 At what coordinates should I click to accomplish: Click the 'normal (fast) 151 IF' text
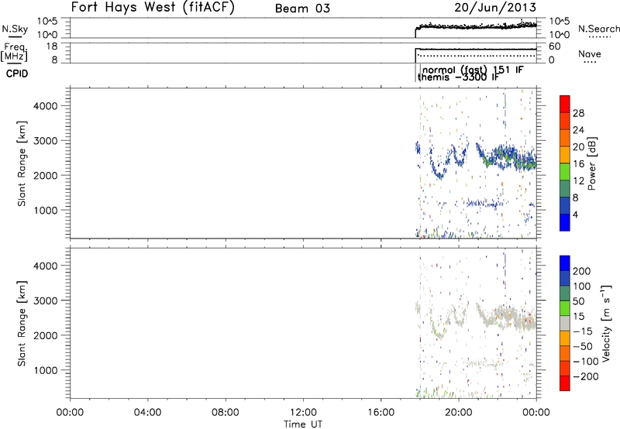[x=473, y=70]
